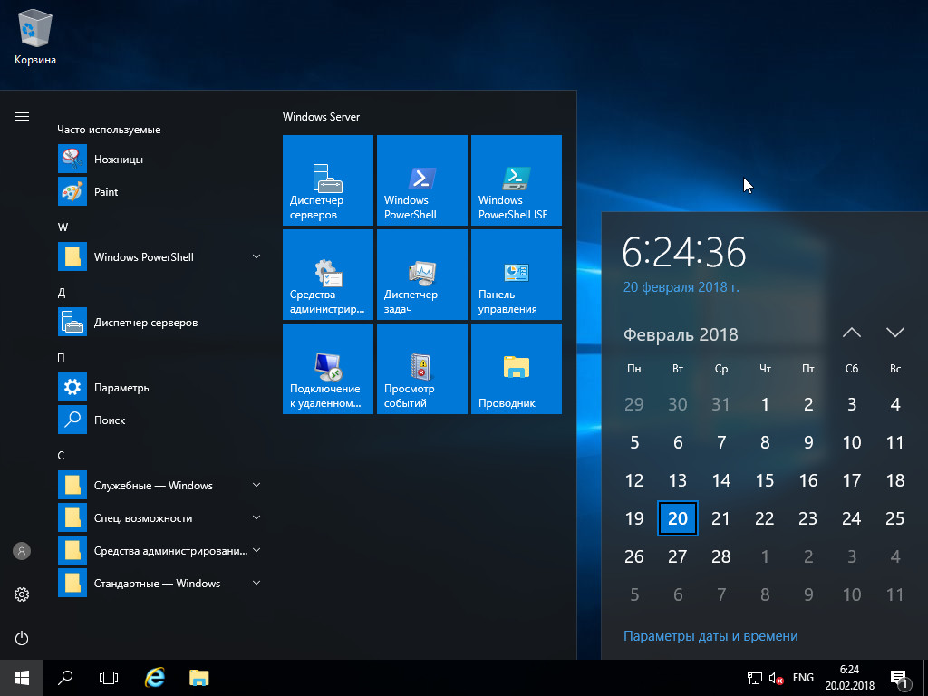Open Поиск in the app list
This screenshot has height=696, width=928.
pyautogui.click(x=161, y=420)
